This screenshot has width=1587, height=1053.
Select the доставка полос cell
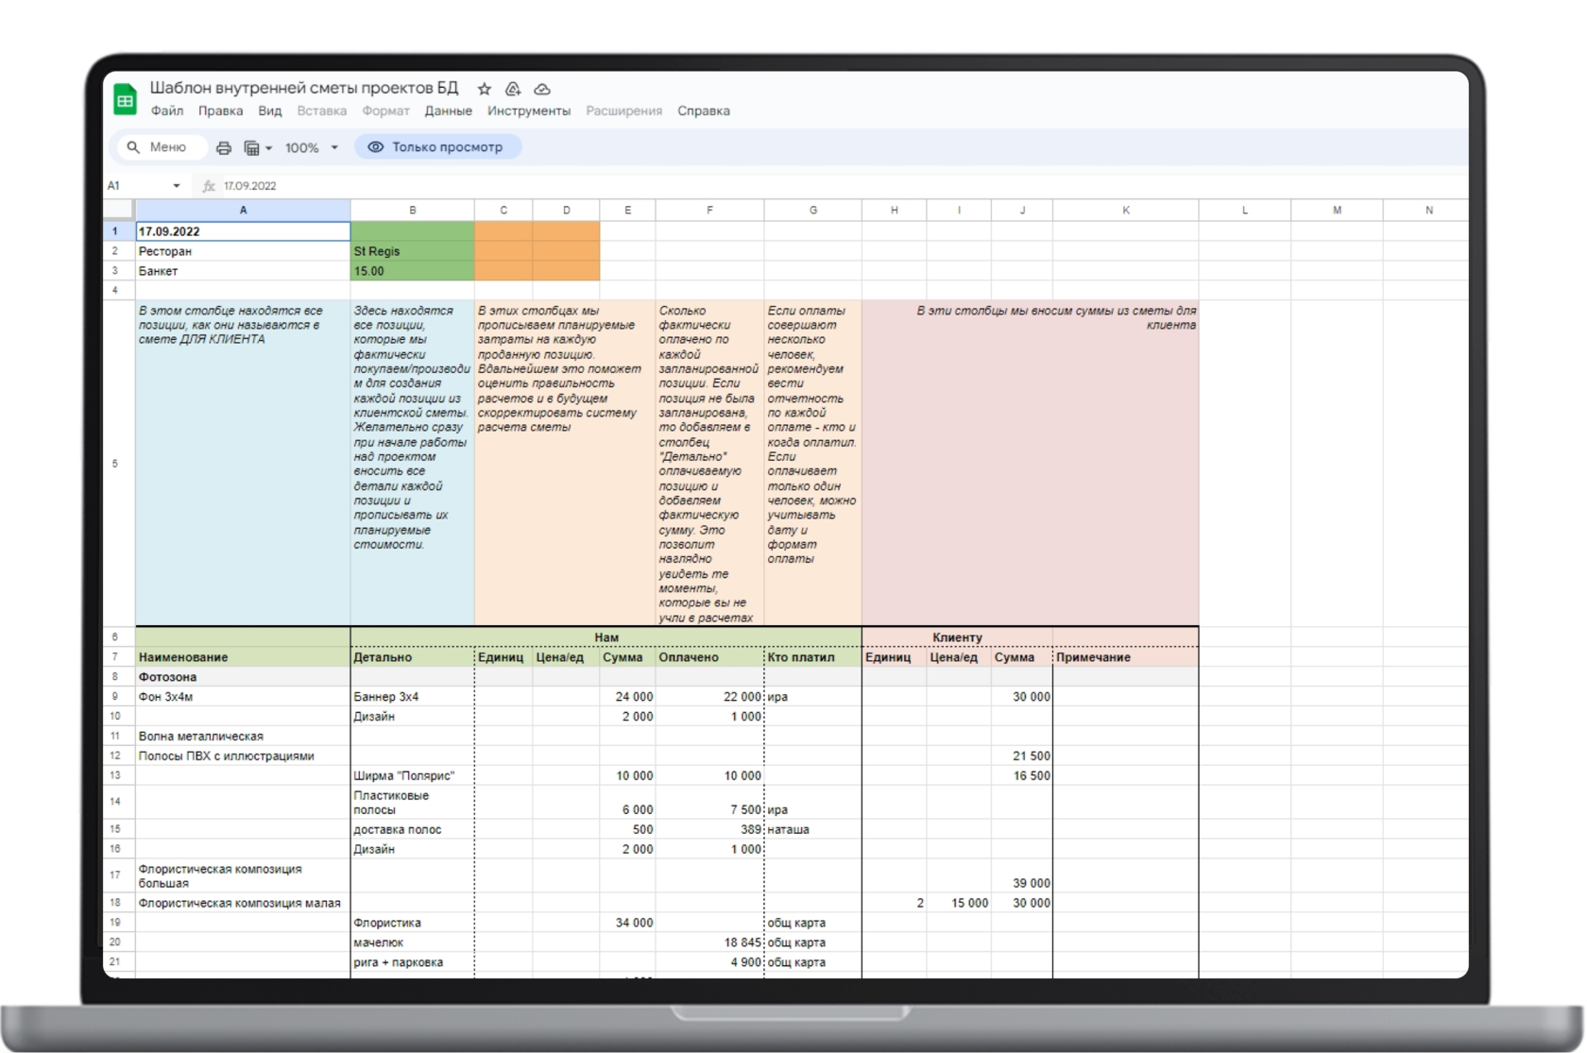point(413,829)
